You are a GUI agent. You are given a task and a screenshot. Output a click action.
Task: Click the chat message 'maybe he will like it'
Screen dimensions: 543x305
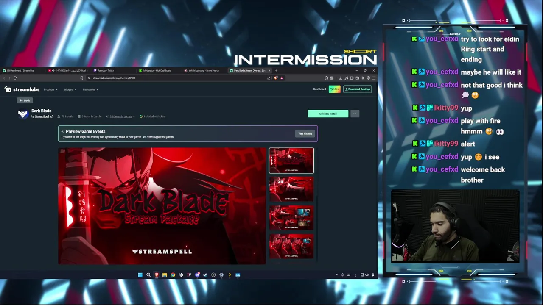click(491, 72)
